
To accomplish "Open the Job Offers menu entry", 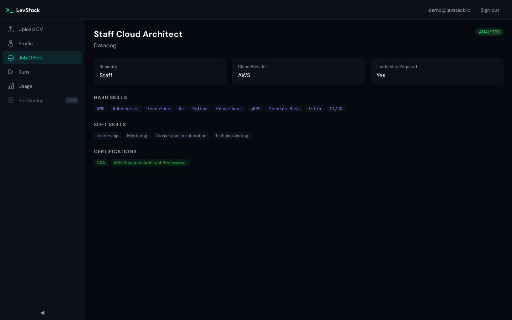I will (30, 58).
